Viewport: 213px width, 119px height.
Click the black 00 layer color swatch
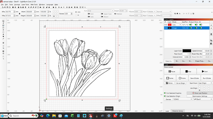169,28
